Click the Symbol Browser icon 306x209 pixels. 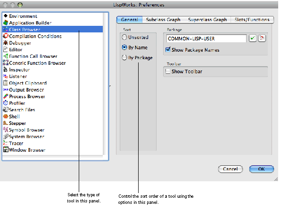click(x=6, y=130)
